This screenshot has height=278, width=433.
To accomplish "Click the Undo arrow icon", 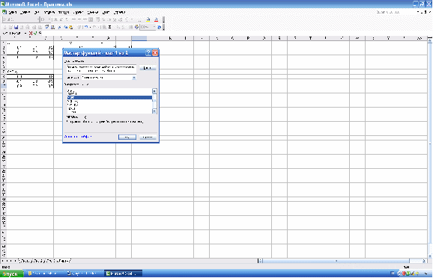I will click(86, 27).
